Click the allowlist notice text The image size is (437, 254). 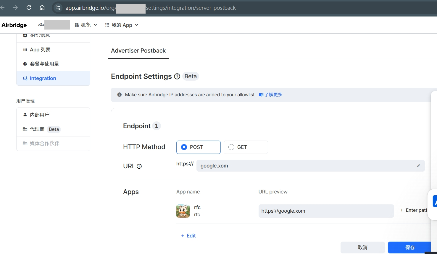[190, 95]
